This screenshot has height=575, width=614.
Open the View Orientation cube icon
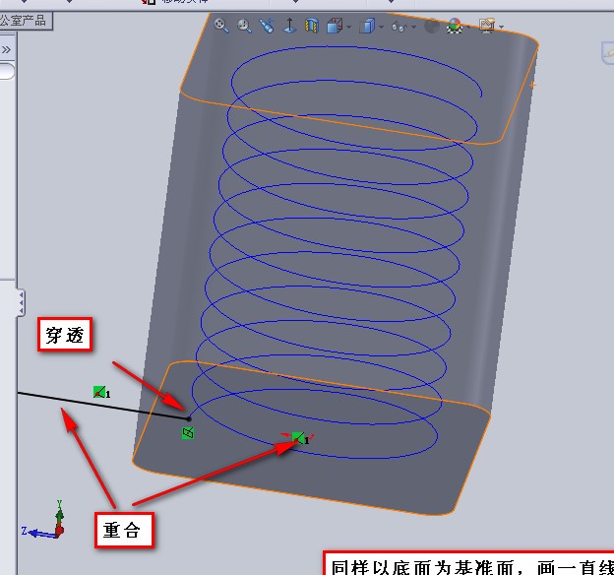(x=335, y=26)
